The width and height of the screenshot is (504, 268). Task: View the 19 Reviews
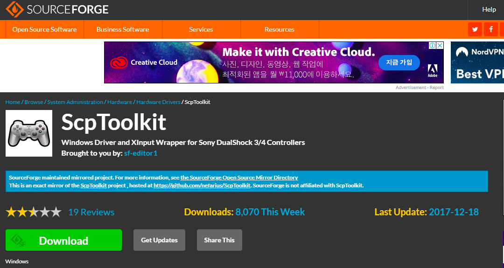point(91,212)
